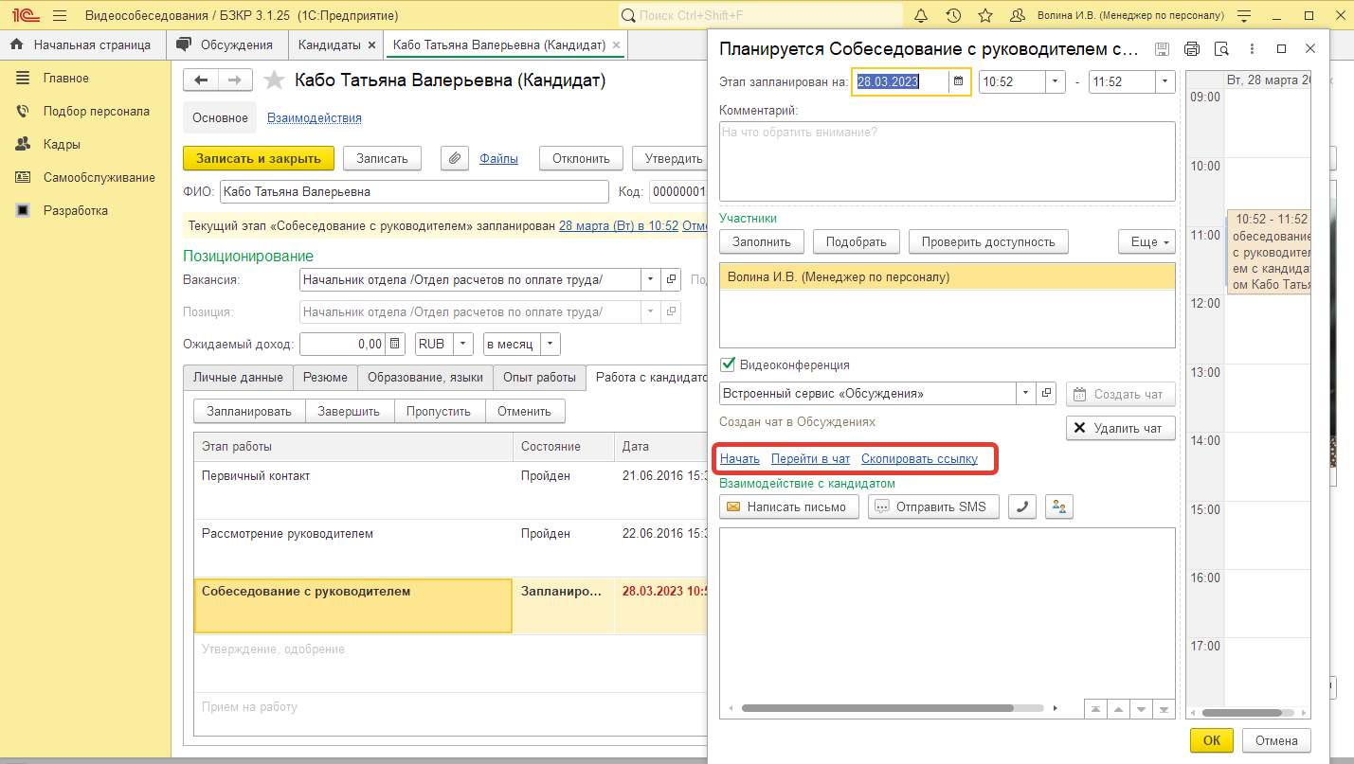Open the RUB currency dropdown
The width and height of the screenshot is (1354, 764).
tap(463, 344)
